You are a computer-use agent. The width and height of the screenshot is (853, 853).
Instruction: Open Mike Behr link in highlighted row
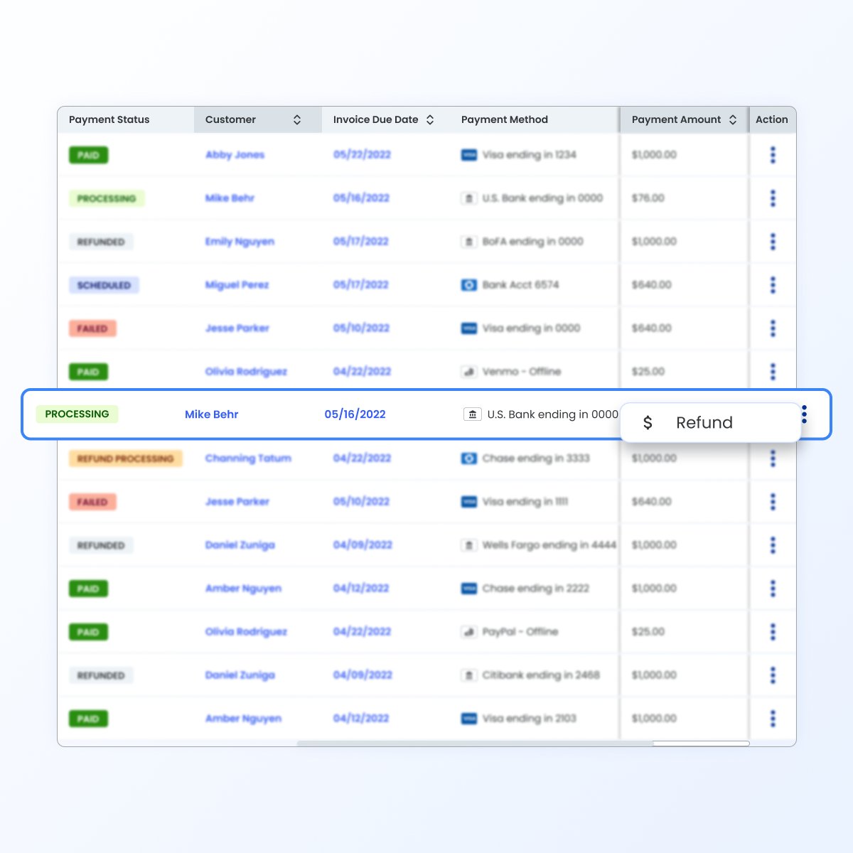click(212, 414)
